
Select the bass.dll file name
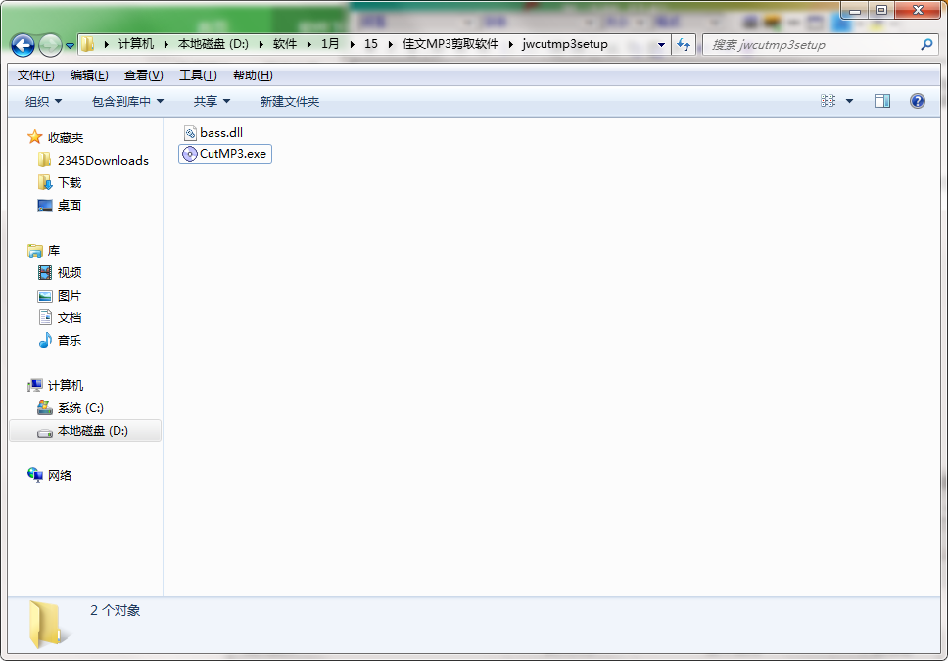pyautogui.click(x=221, y=133)
